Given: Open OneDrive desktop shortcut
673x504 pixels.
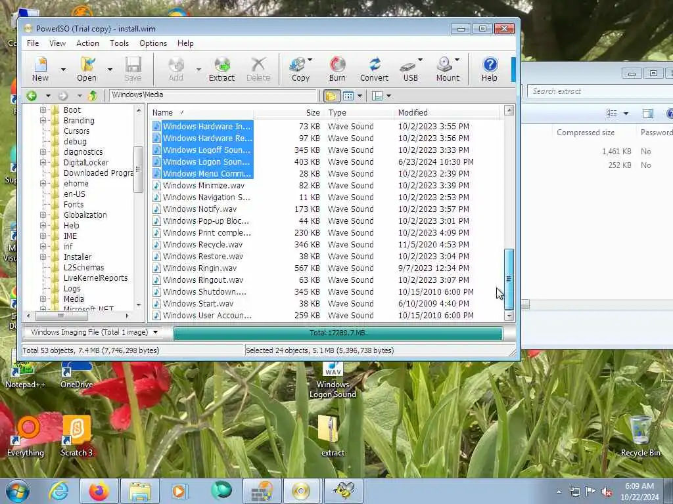Looking at the screenshot, I should pyautogui.click(x=76, y=374).
